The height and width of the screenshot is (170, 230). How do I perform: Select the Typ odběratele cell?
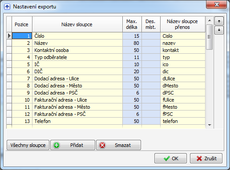pos(77,57)
